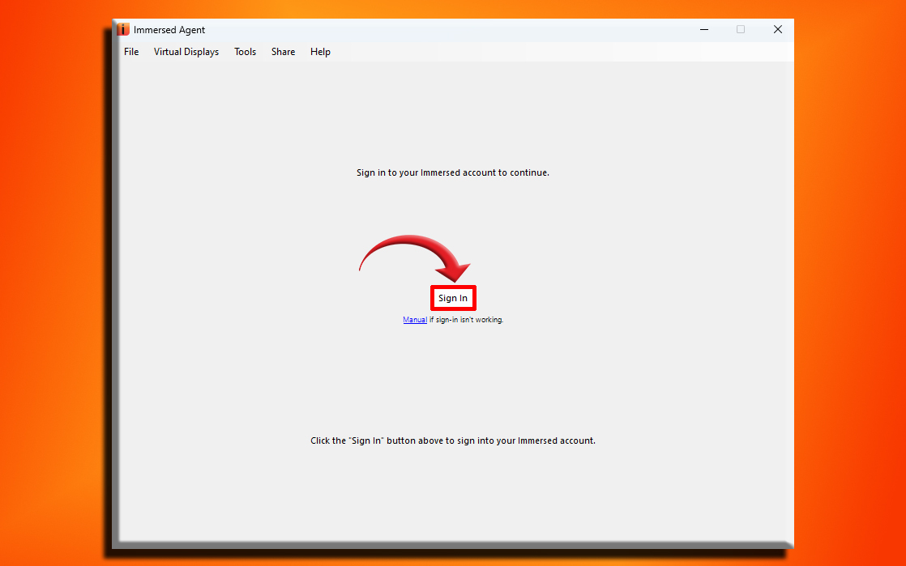Minimize the Immersed Agent window
This screenshot has height=566, width=906.
703,30
